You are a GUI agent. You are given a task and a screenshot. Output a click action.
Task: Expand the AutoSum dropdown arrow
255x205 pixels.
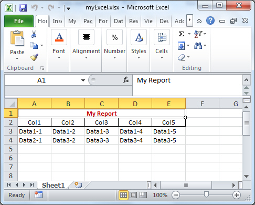[x=189, y=34]
